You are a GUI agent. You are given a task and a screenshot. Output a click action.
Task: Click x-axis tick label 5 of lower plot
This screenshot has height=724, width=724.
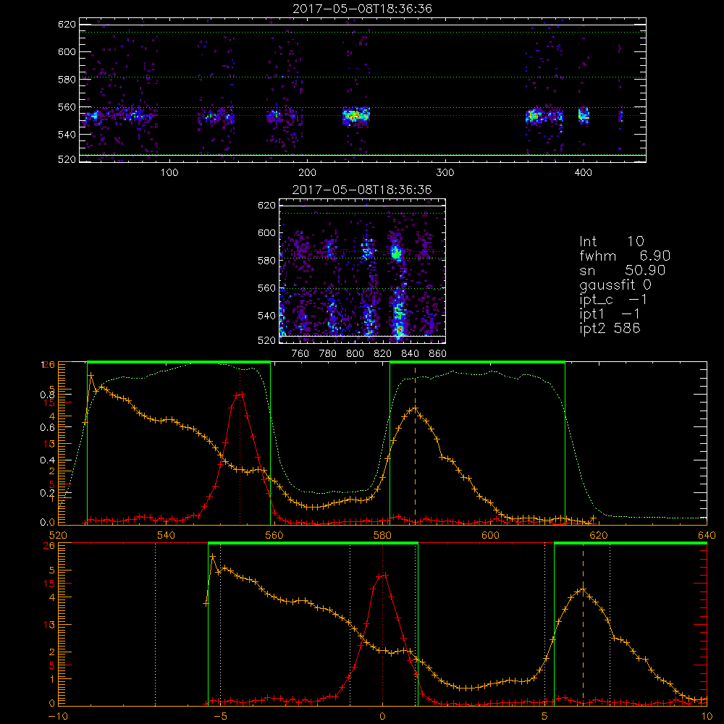click(x=544, y=716)
